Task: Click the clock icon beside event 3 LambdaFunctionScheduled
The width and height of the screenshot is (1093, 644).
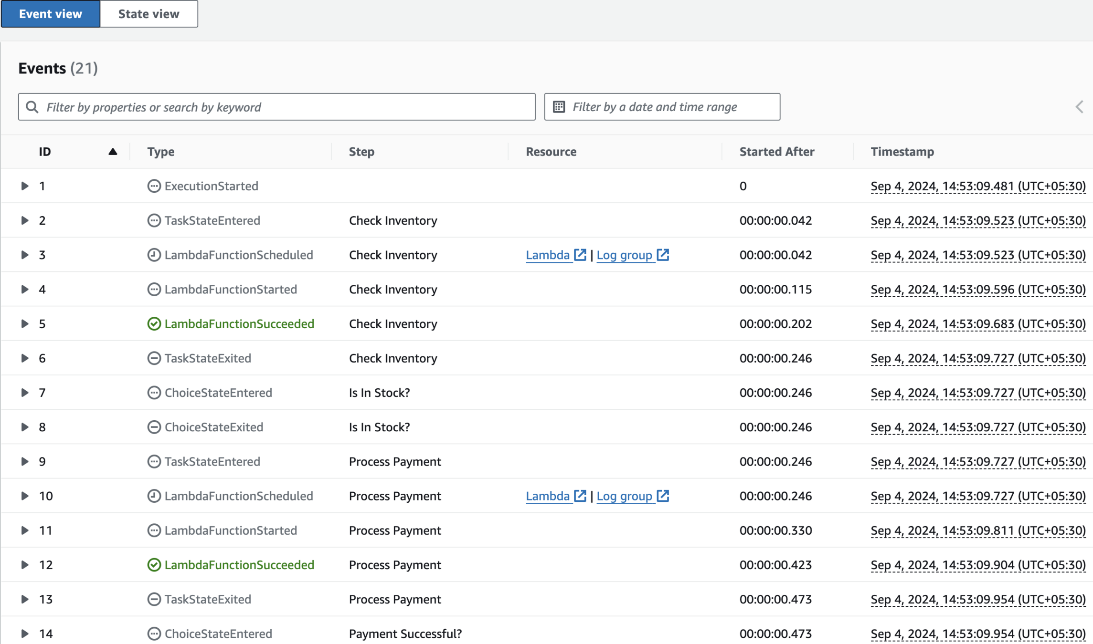Action: pos(154,255)
